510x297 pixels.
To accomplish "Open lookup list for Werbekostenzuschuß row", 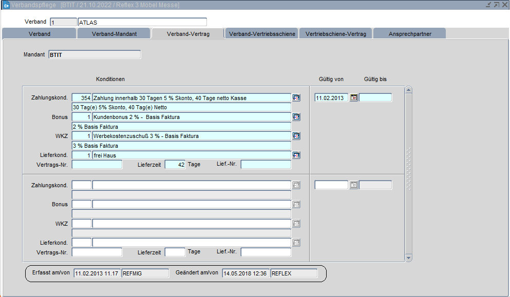I will click(296, 136).
